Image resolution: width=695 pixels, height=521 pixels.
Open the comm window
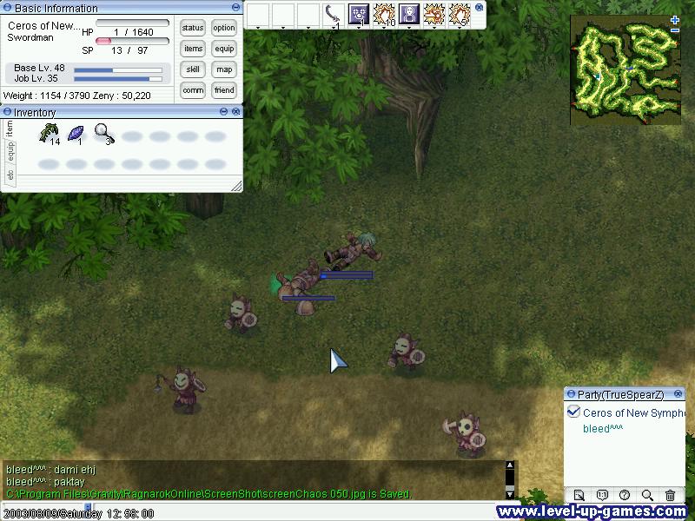[x=192, y=90]
